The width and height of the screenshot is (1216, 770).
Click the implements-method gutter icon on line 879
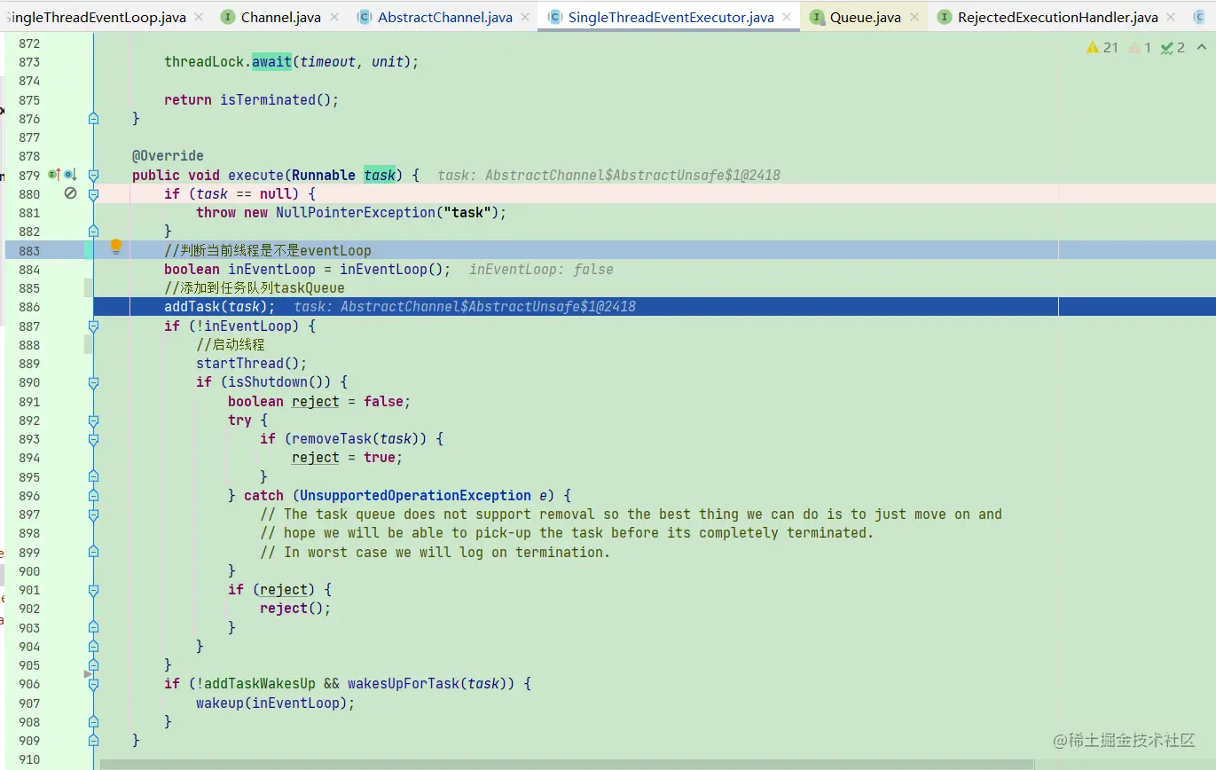pos(54,175)
